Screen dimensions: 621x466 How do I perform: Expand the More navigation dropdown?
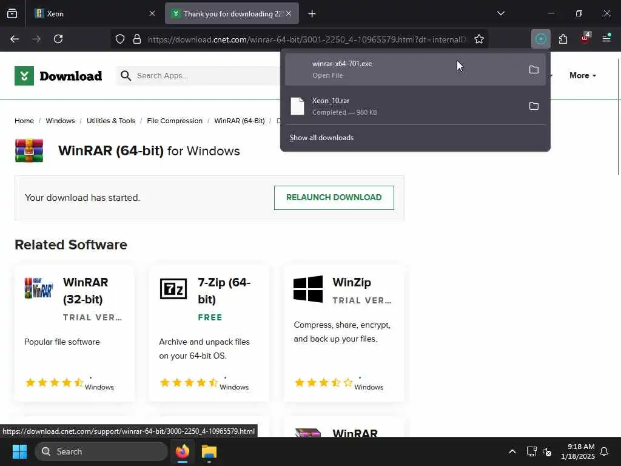point(583,75)
